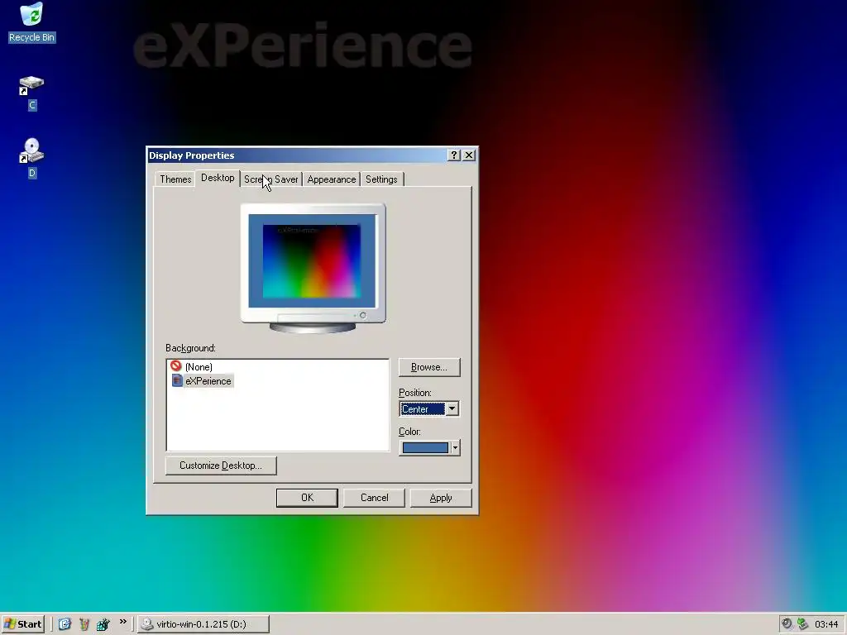The width and height of the screenshot is (847, 635).
Task: Launch the first blue Quick Launch icon
Action: (x=65, y=623)
